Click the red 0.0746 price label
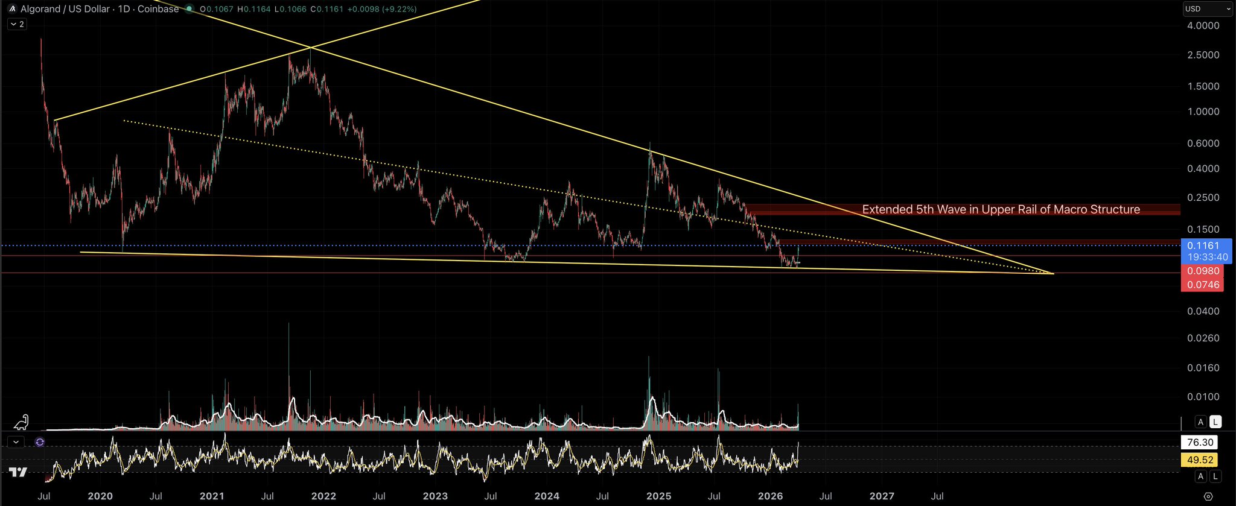This screenshot has width=1236, height=506. point(1203,285)
